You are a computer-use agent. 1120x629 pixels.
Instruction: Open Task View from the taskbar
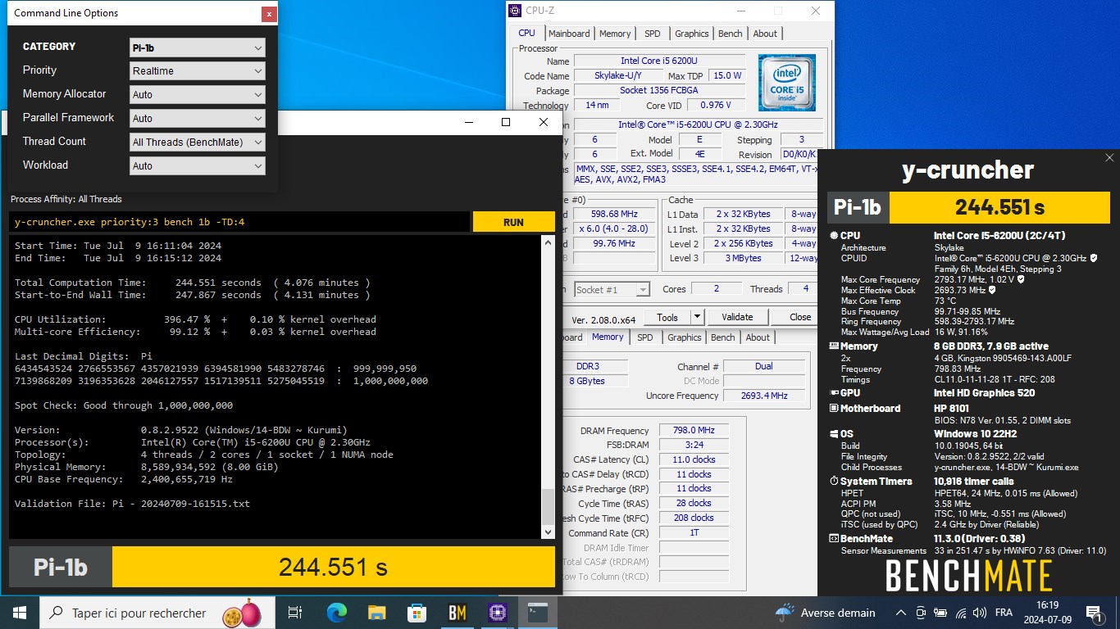pyautogui.click(x=295, y=612)
